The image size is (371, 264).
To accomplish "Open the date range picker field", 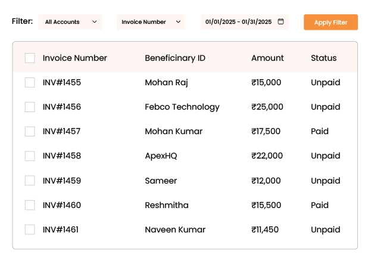I will point(239,22).
